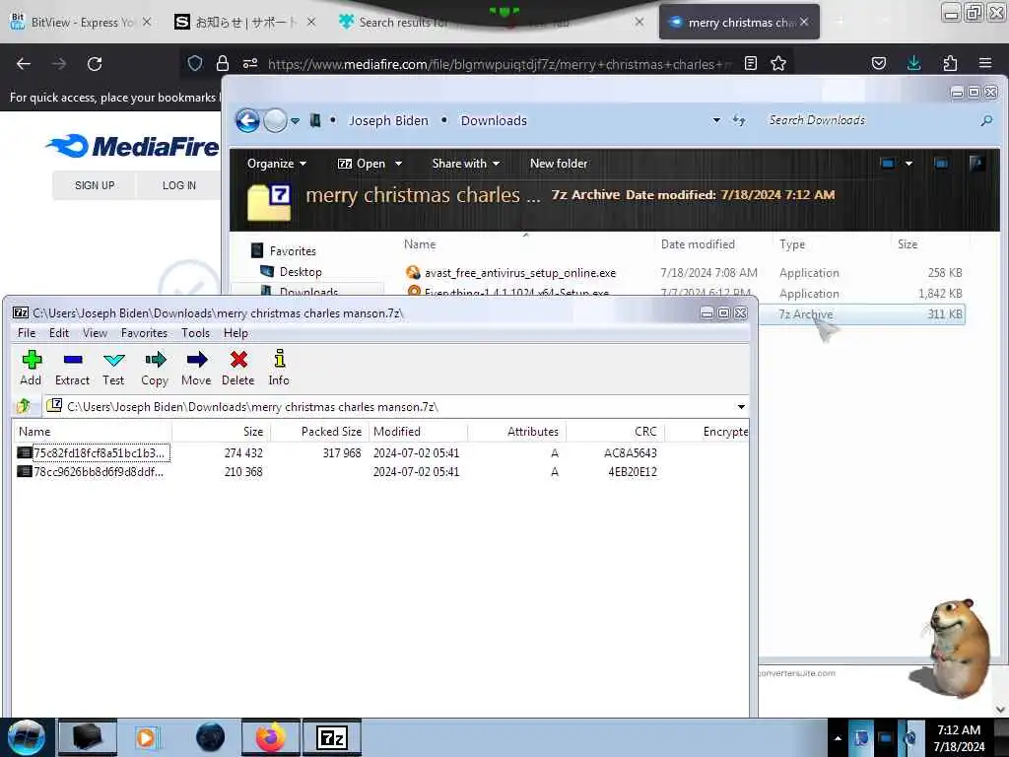The image size is (1009, 757).
Task: Open the Organize dropdown in Explorer
Action: [x=277, y=164]
